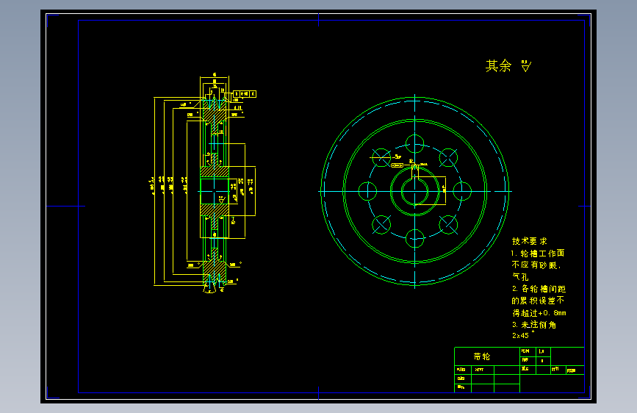Pick the bottom bolt hole on the front view
Image resolution: width=637 pixels, height=413 pixels.
[415, 238]
